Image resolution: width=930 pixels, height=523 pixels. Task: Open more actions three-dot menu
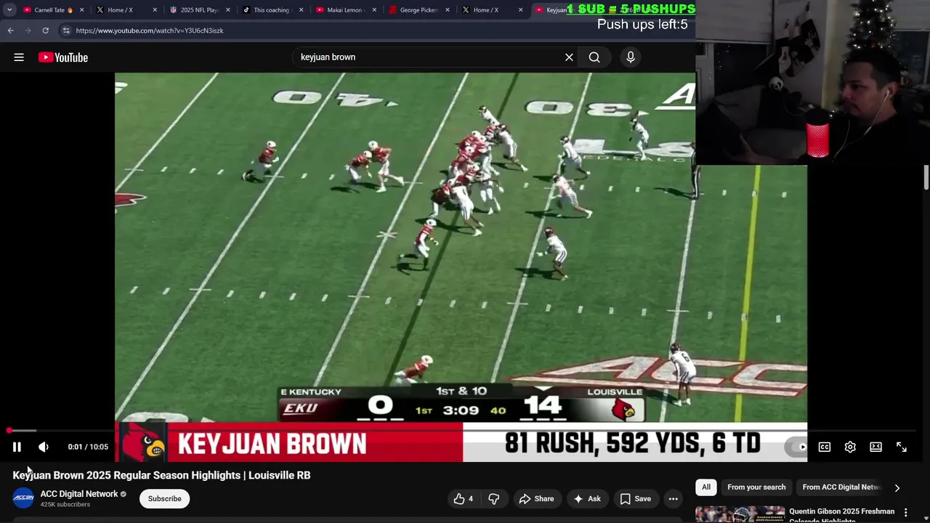tap(674, 498)
